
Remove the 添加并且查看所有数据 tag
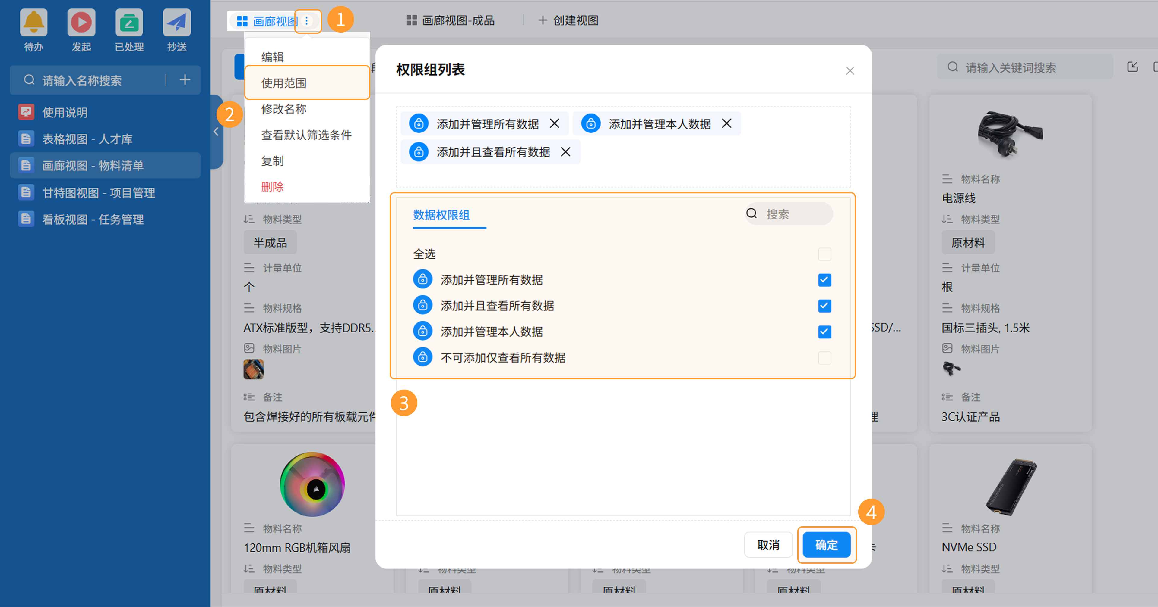566,152
